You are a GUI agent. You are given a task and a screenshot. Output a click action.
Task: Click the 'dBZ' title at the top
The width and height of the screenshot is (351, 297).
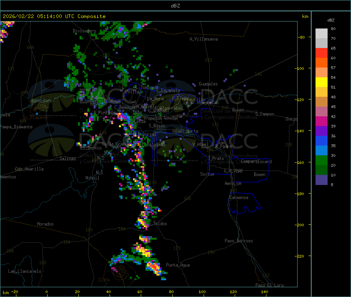coord(175,6)
